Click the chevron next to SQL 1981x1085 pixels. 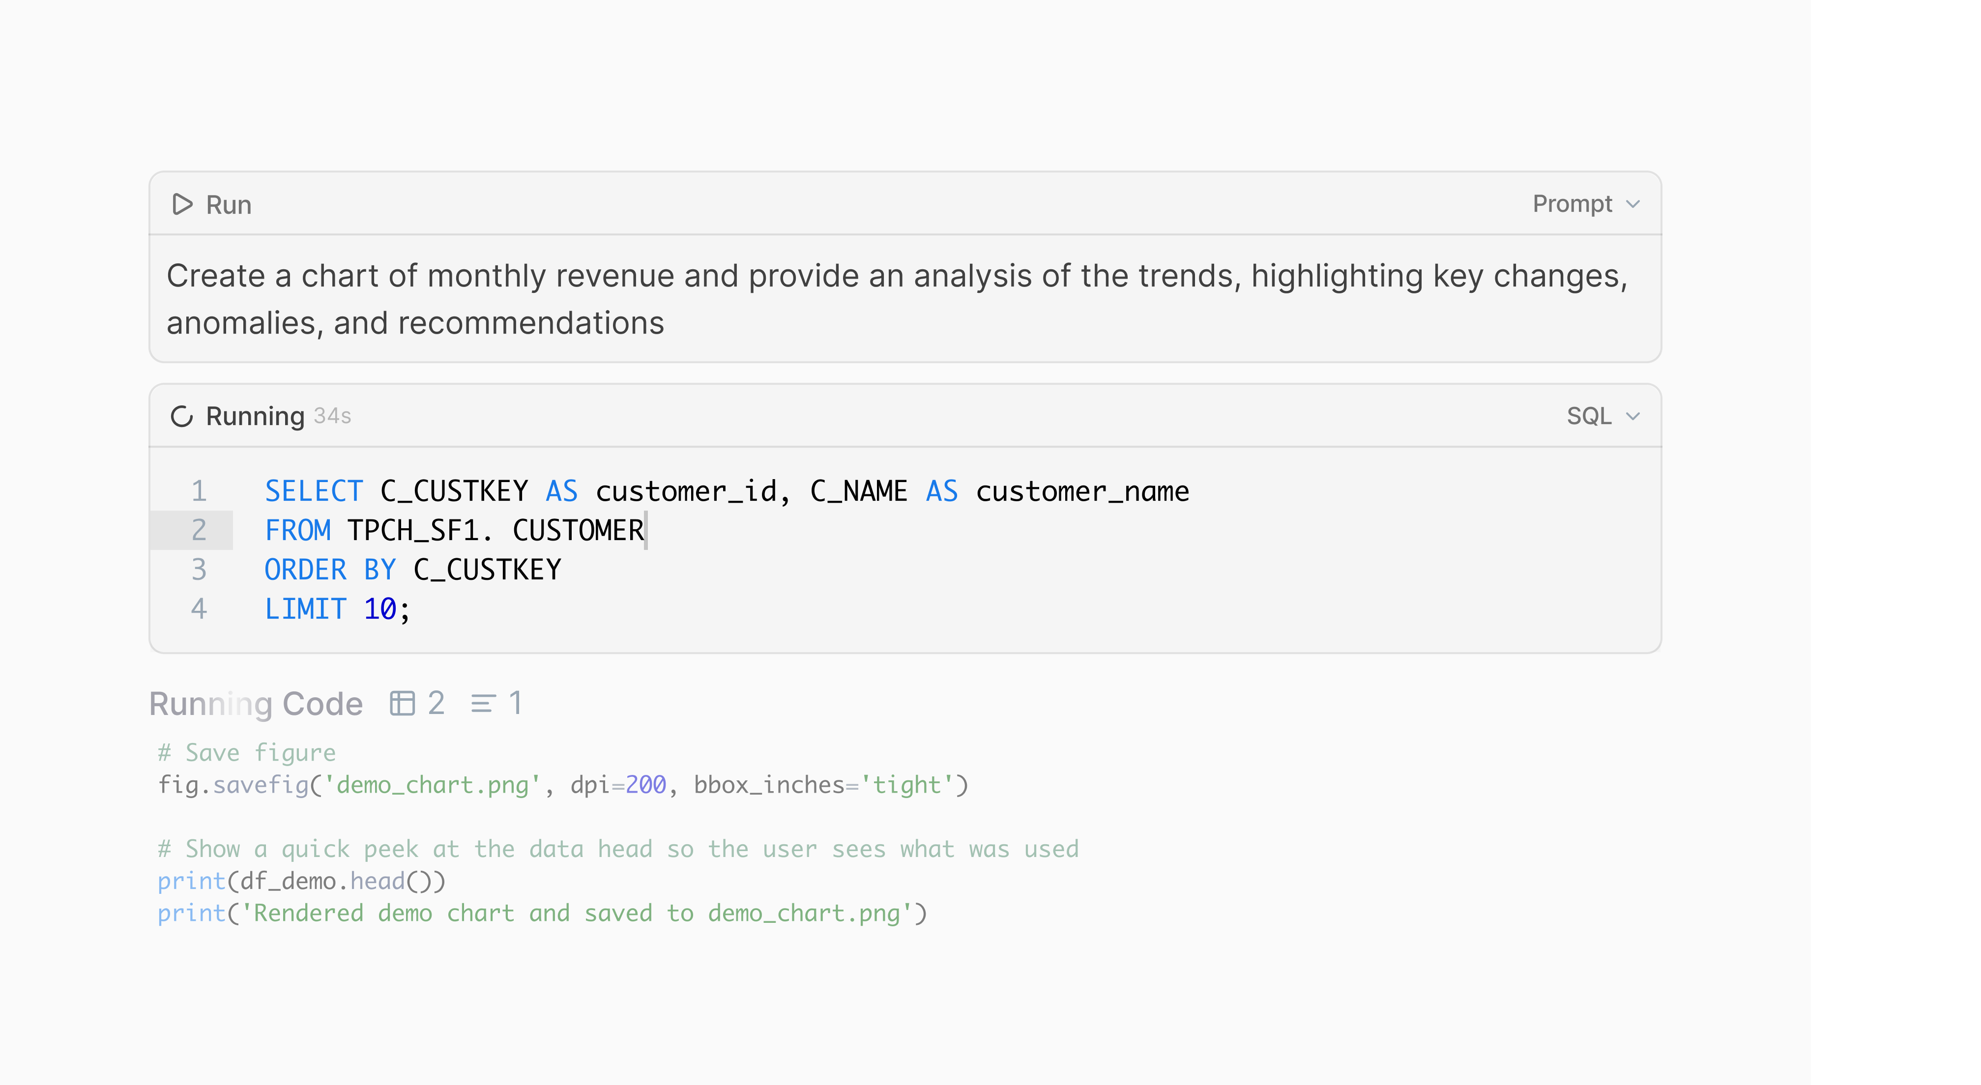click(1632, 417)
